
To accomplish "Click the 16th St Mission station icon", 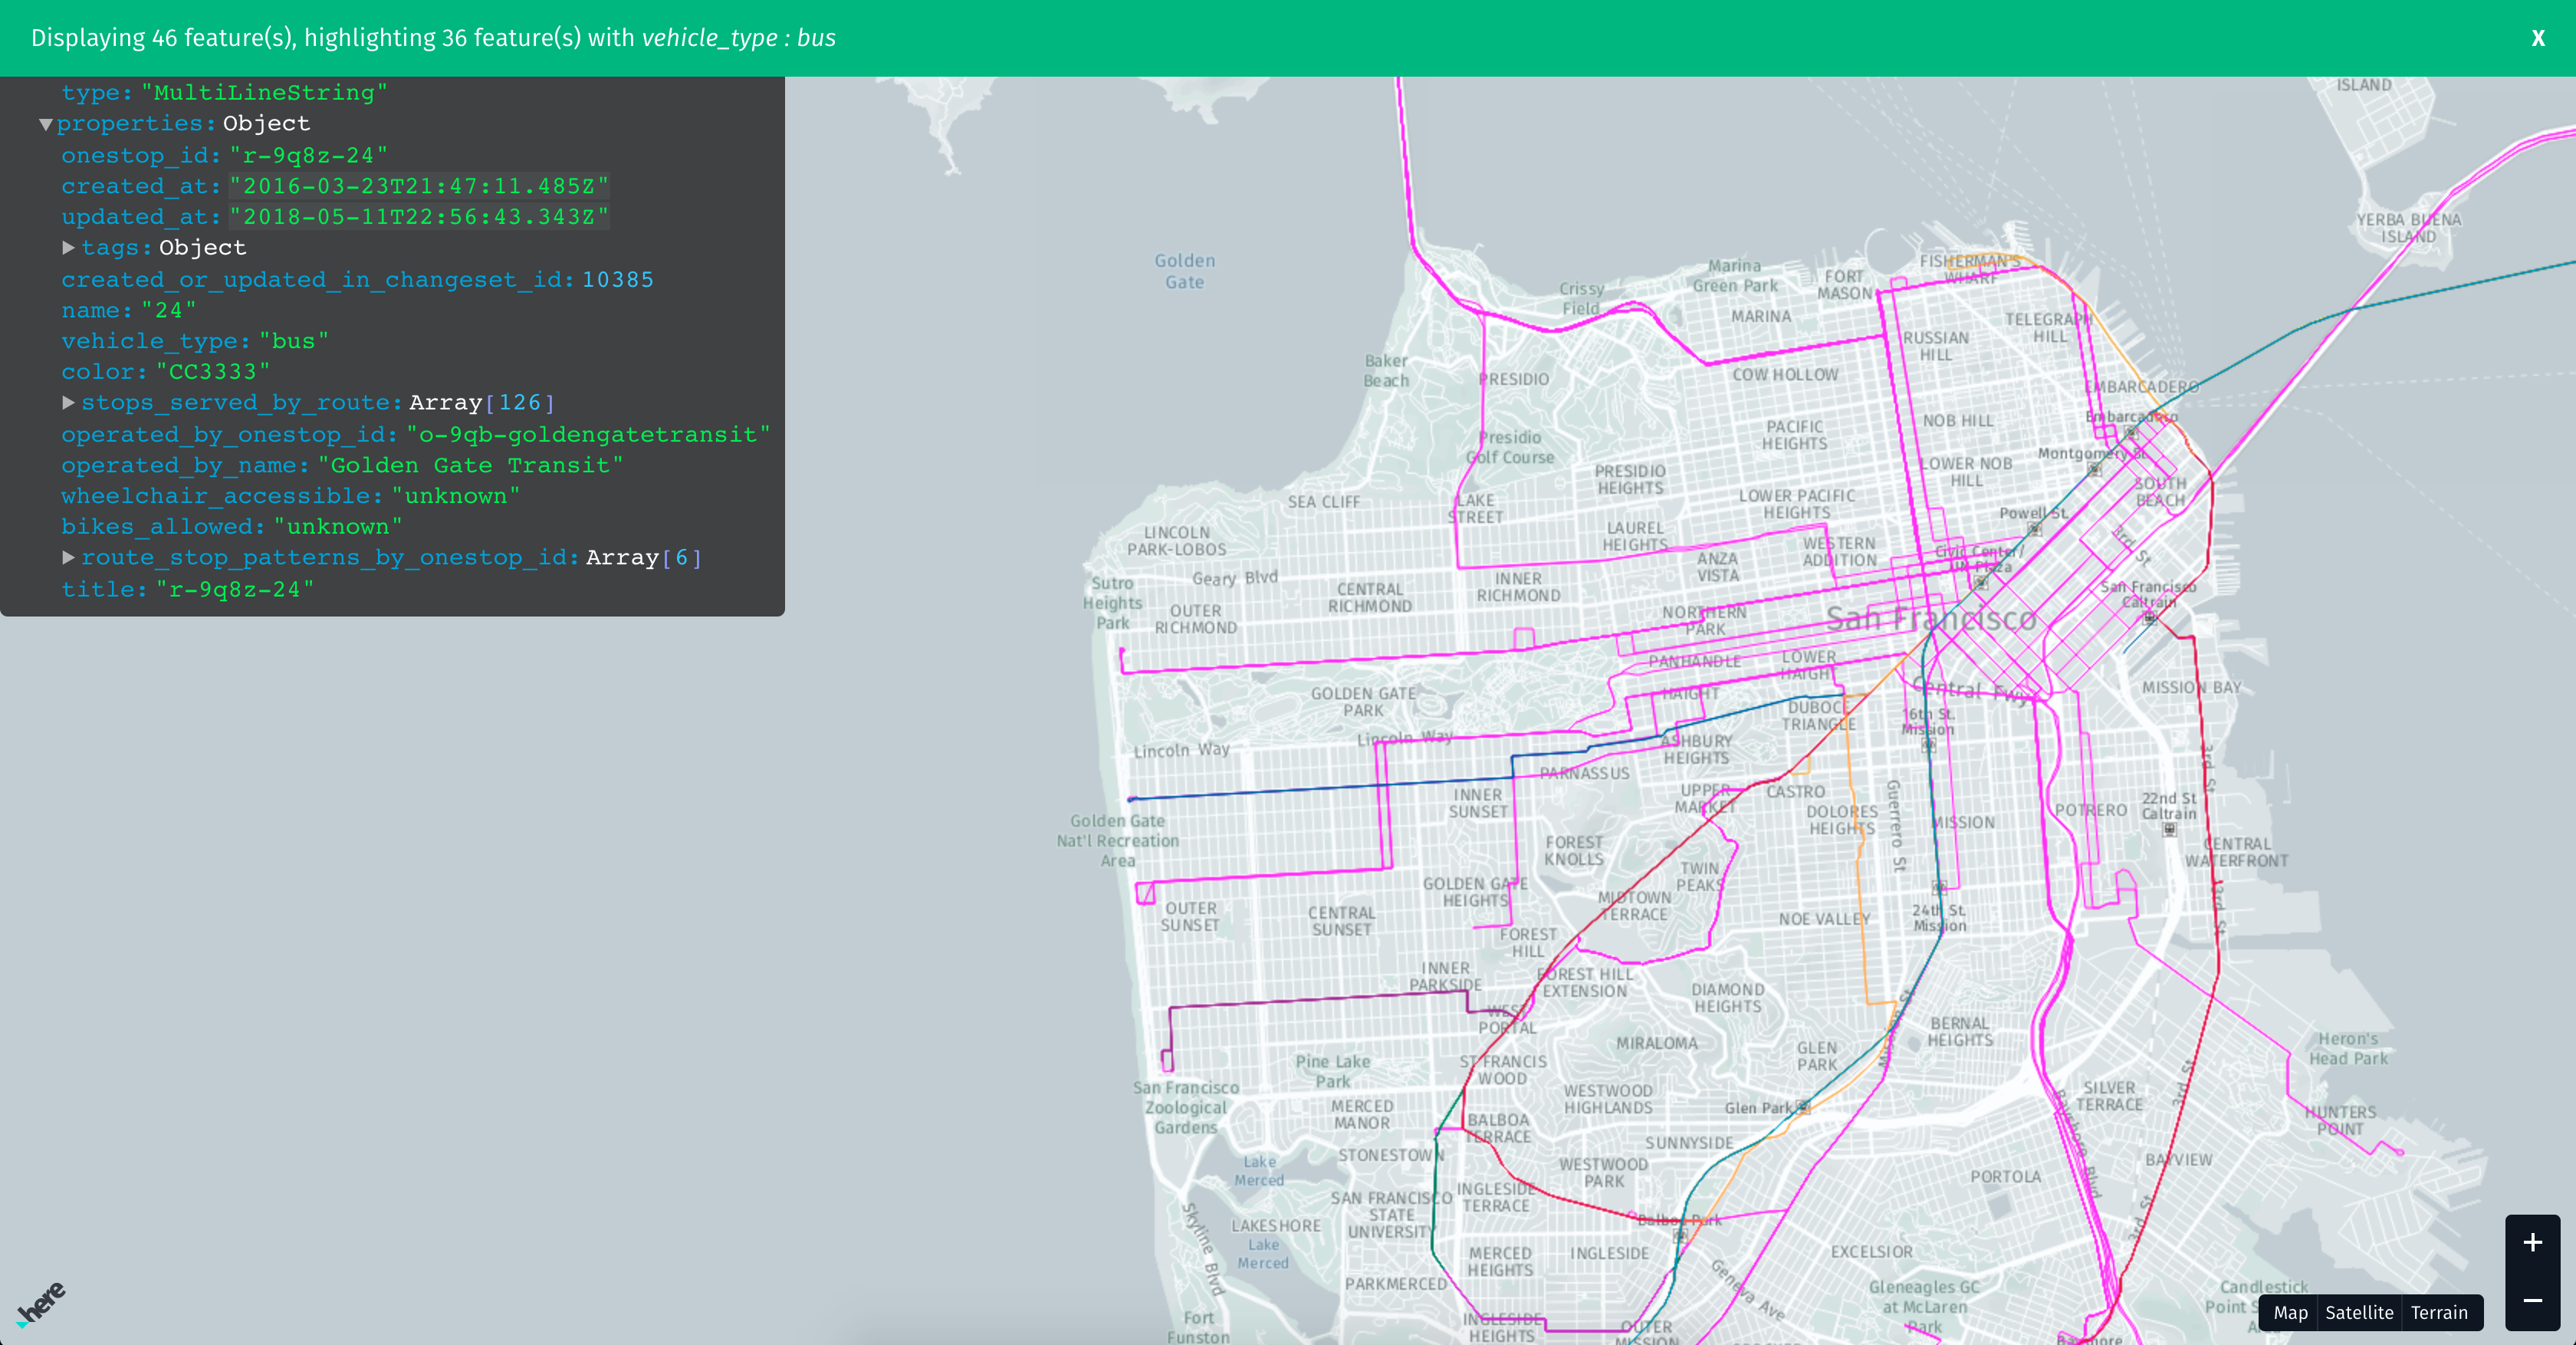I will [x=1928, y=745].
